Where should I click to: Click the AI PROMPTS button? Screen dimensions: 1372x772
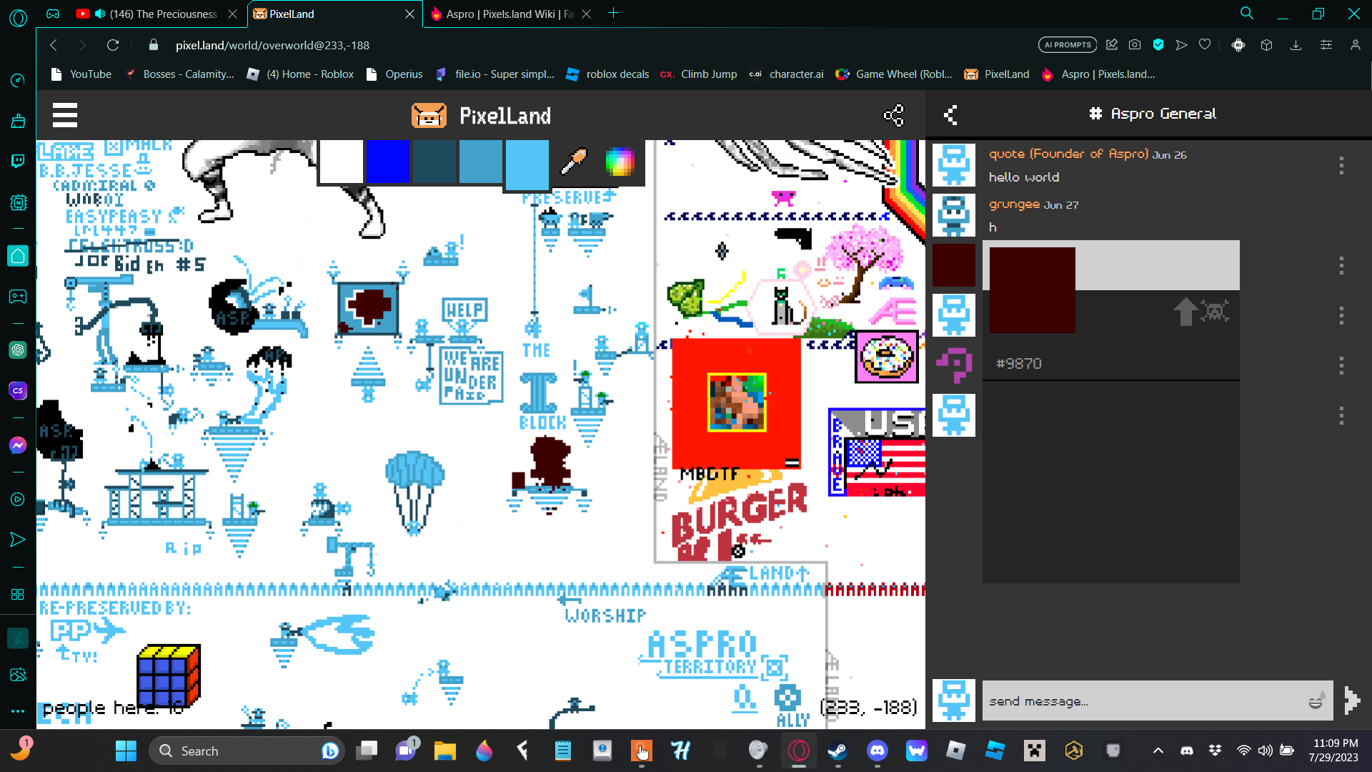click(x=1068, y=45)
